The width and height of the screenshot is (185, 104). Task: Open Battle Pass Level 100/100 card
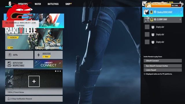click(x=34, y=39)
